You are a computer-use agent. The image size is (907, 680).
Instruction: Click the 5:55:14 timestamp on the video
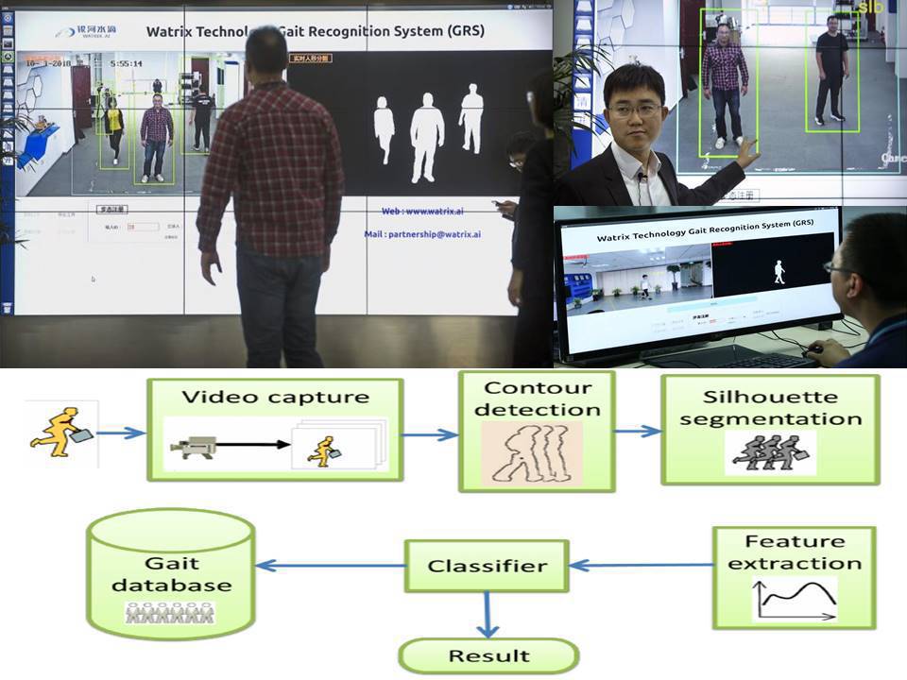[x=126, y=63]
